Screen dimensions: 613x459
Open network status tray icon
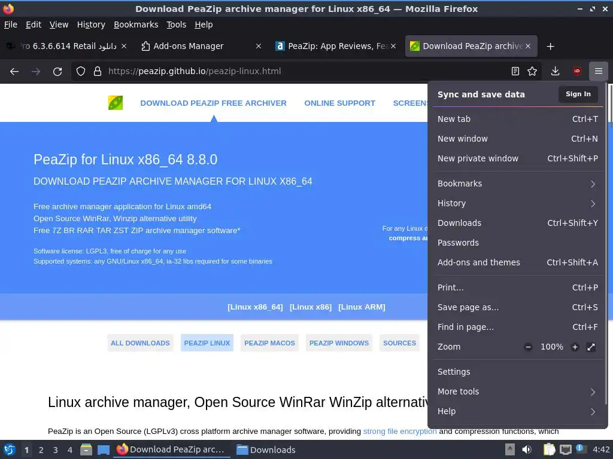(x=565, y=449)
